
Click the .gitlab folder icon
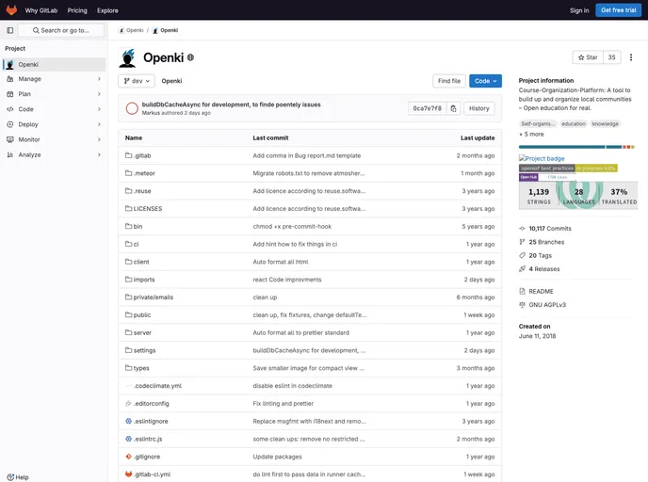point(128,155)
